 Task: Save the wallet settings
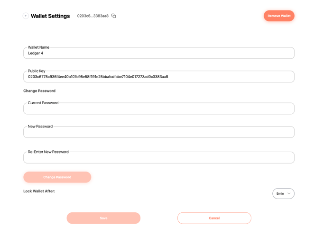pos(103,218)
